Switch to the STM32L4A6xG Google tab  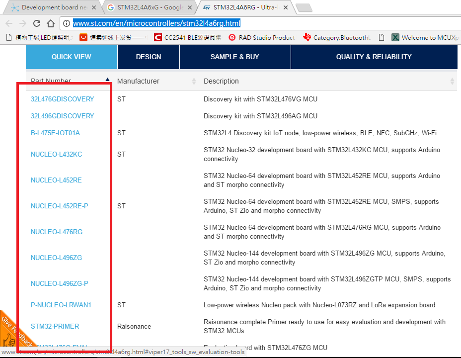(x=150, y=7)
